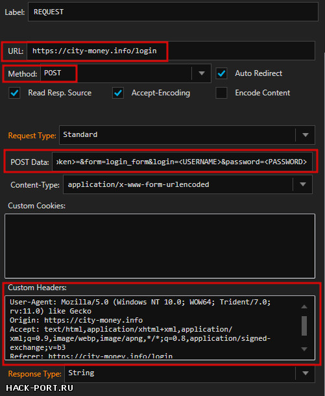This screenshot has width=325, height=396.
Task: Expand the Content-Type dropdown arrow
Action: pyautogui.click(x=302, y=184)
